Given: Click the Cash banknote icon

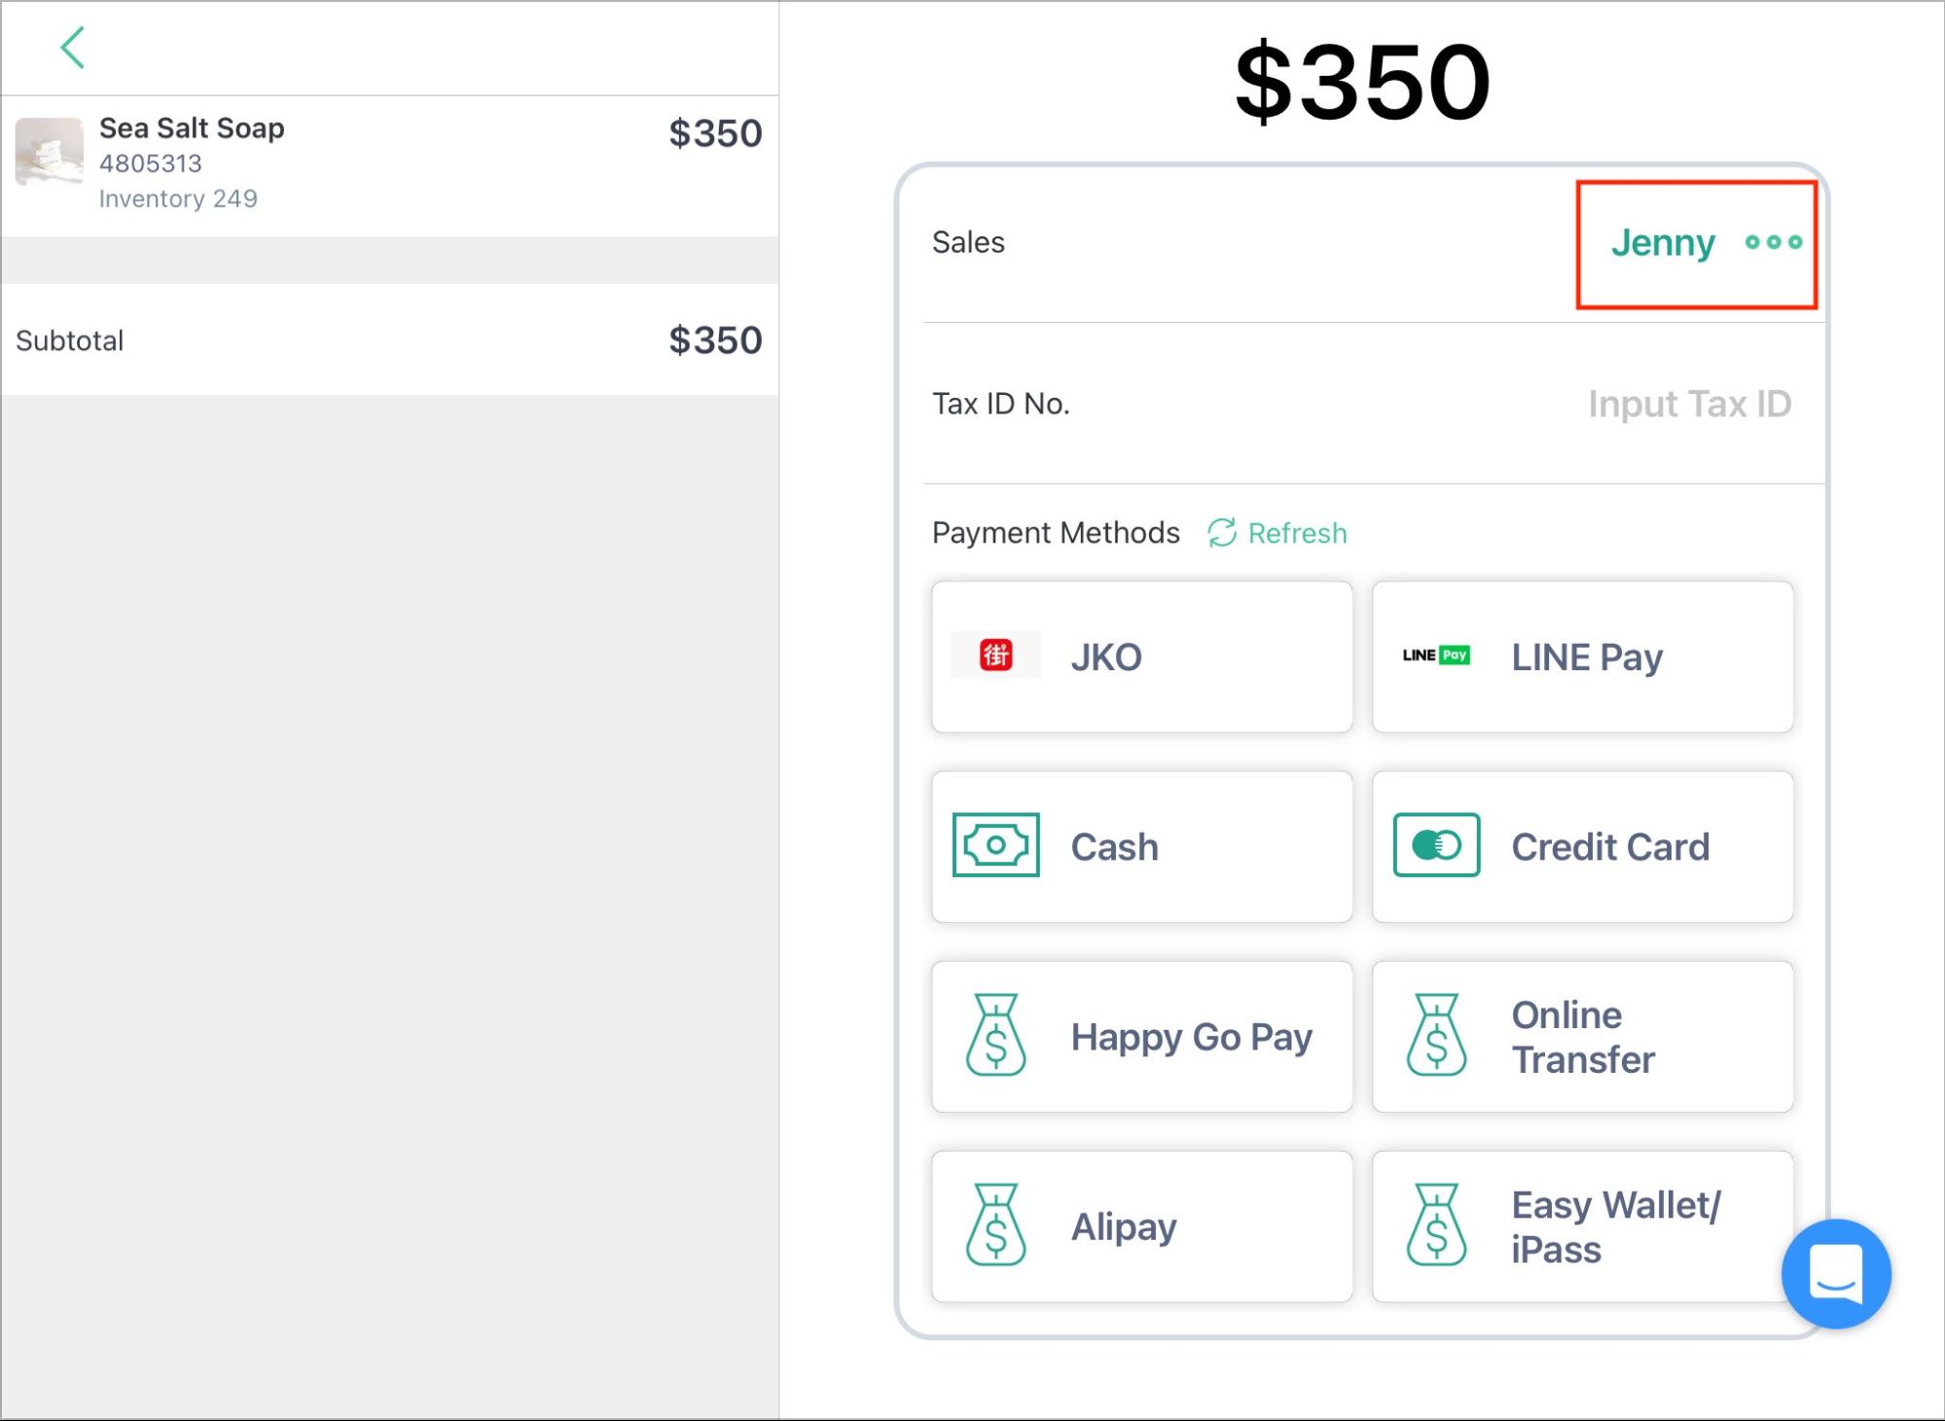Looking at the screenshot, I should click(995, 845).
